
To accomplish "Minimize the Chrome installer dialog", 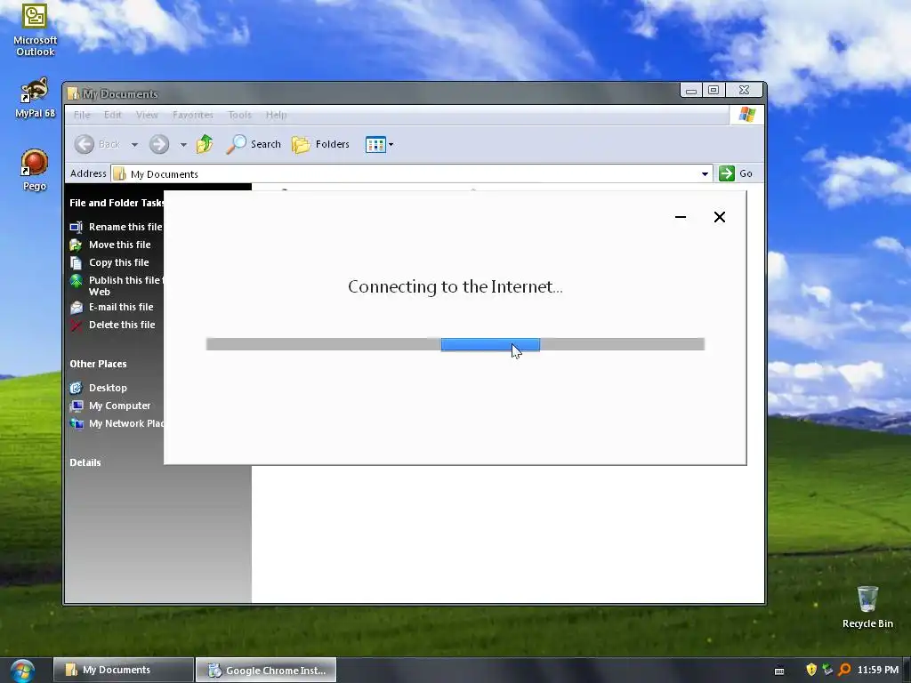I will coord(681,217).
